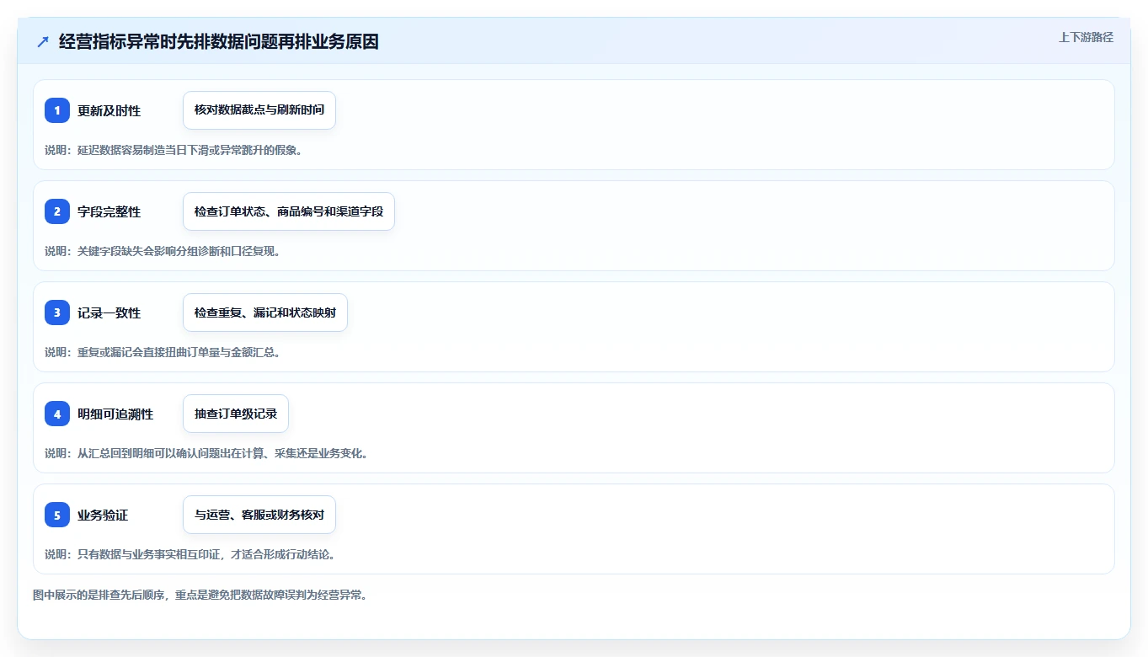Click the arrow icon beside the title

pyautogui.click(x=43, y=42)
